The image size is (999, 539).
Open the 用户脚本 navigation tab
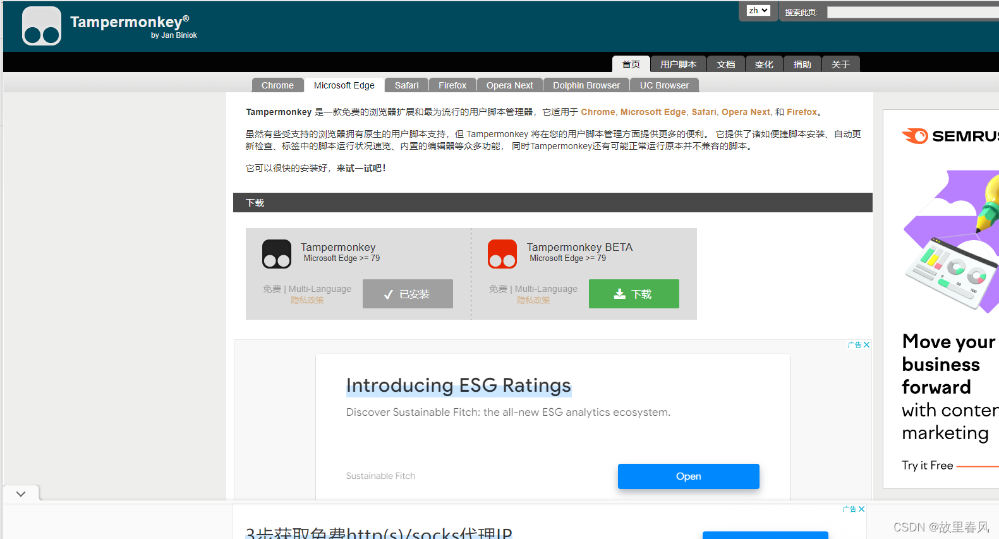(679, 64)
